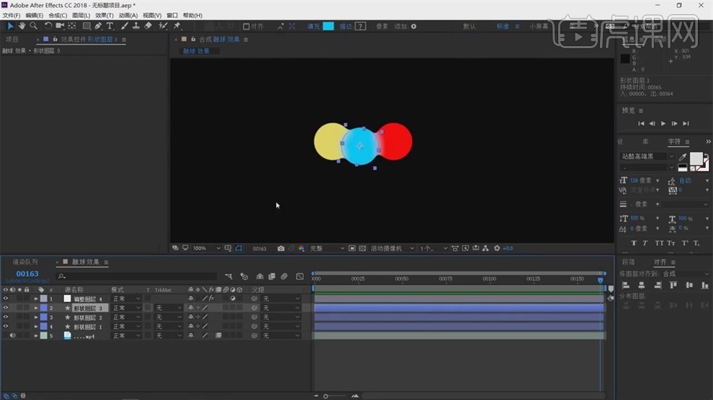Viewport: 713px width, 400px height.
Task: Select the Zoom magnifier tool
Action: (33, 26)
